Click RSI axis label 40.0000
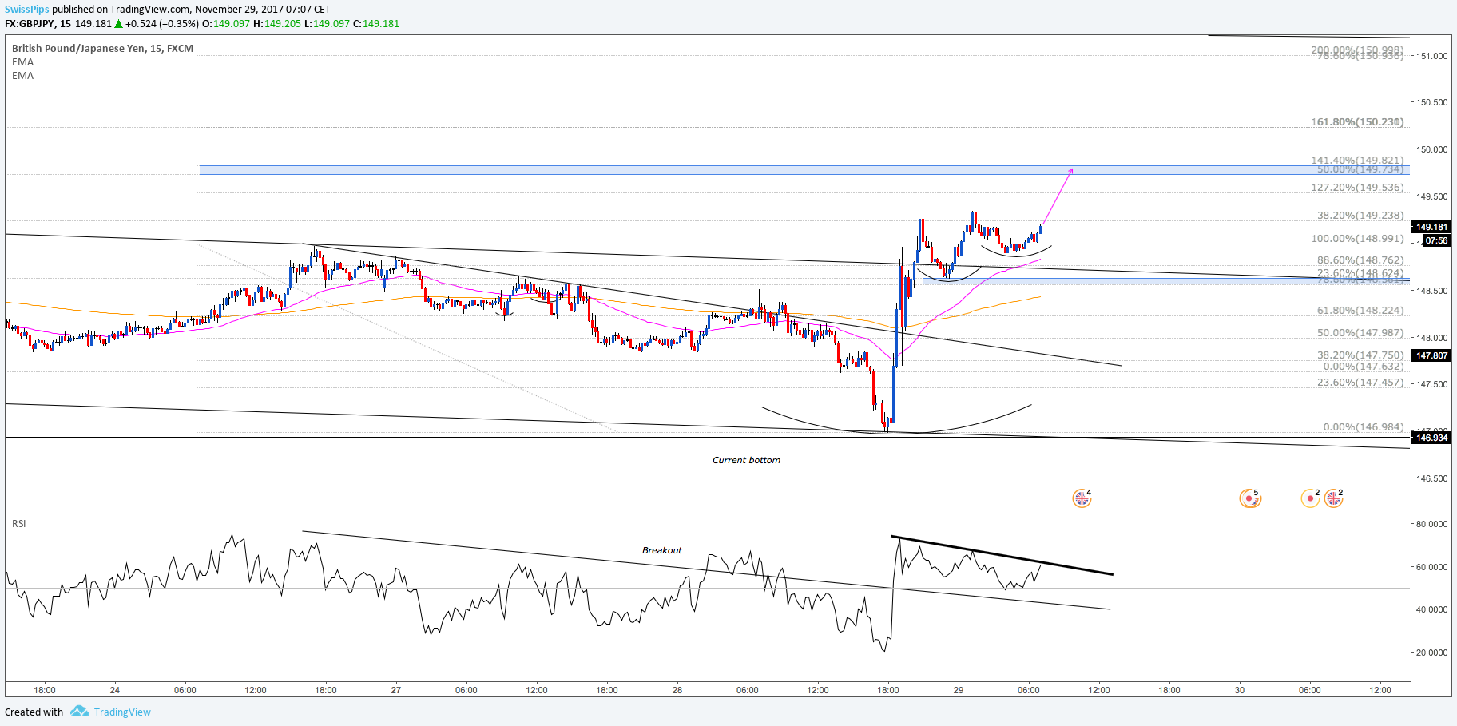Screen dimensions: 1457x726 [x=1432, y=609]
